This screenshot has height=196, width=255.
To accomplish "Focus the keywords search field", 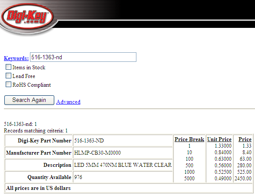I will (83, 57).
